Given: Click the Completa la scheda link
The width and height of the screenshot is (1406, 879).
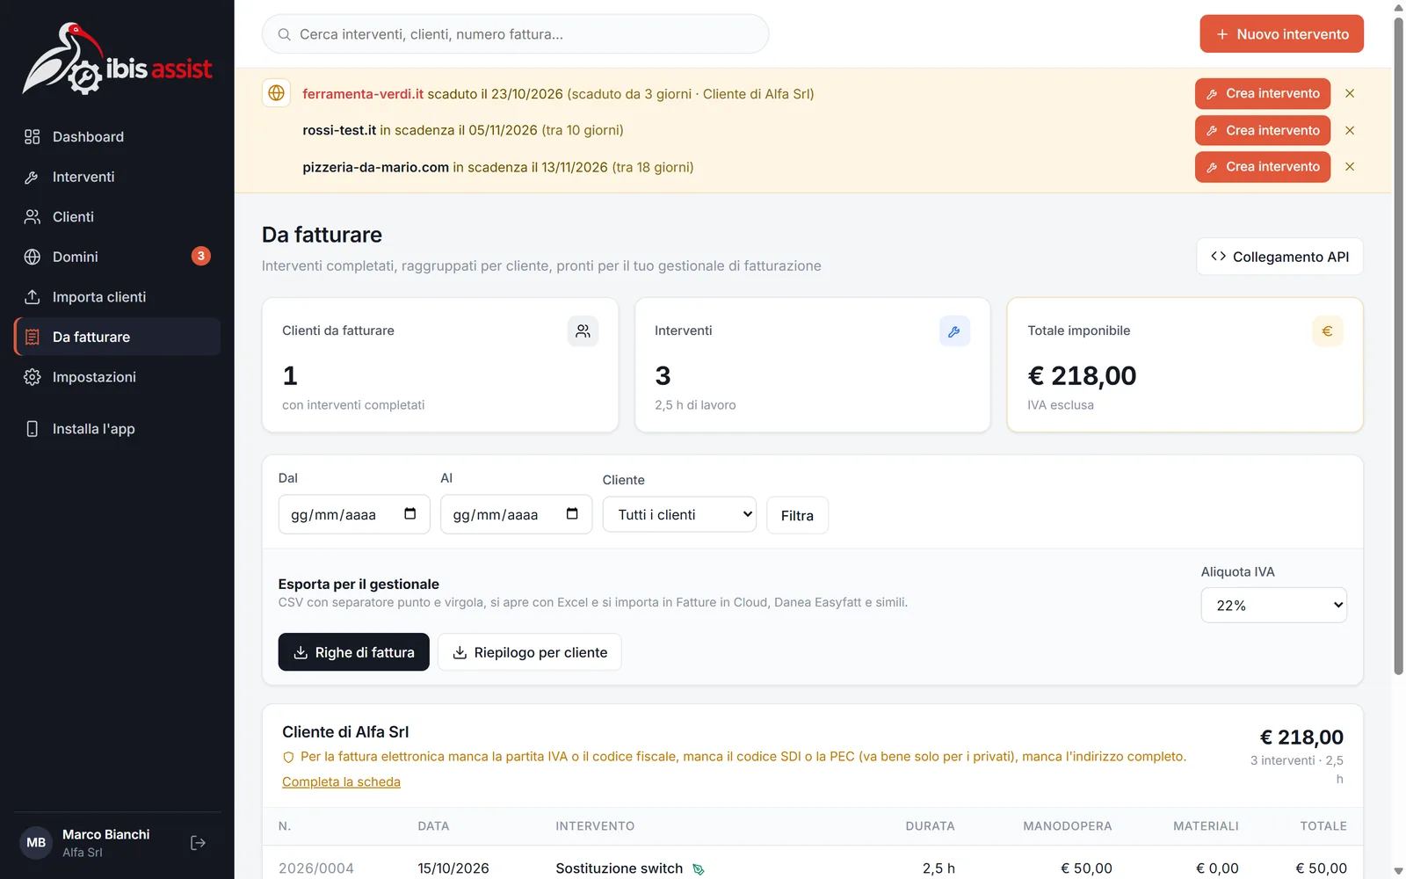Looking at the screenshot, I should coord(341,781).
